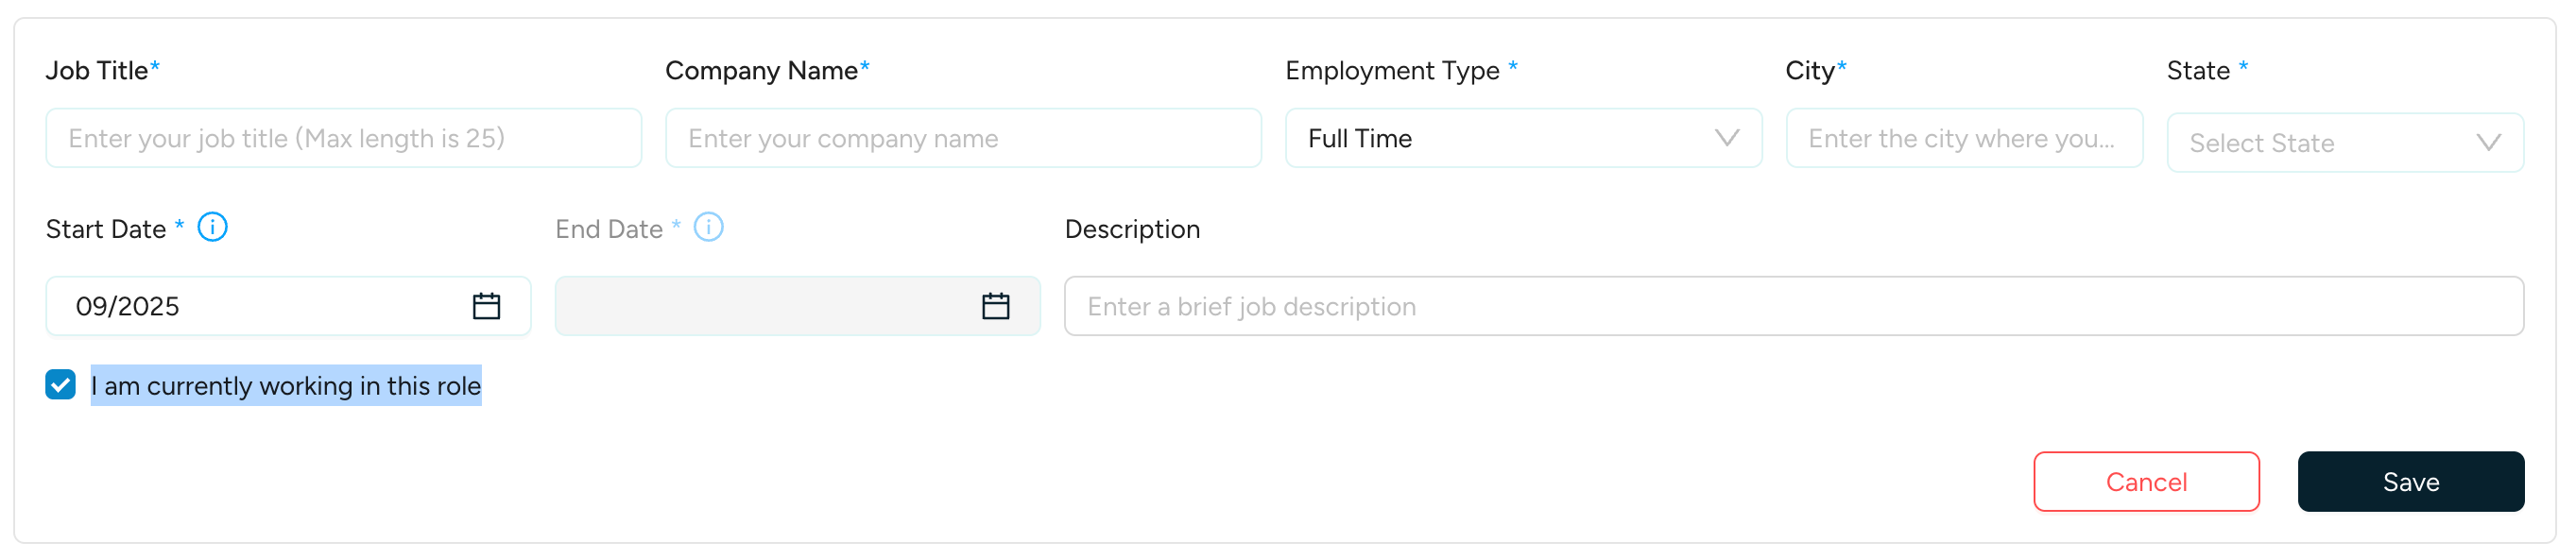Click the grayed-out End Date field
The width and height of the screenshot is (2576, 559).
[770, 305]
